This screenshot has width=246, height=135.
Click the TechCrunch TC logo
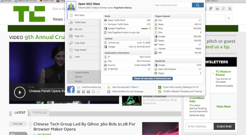[x=29, y=14]
